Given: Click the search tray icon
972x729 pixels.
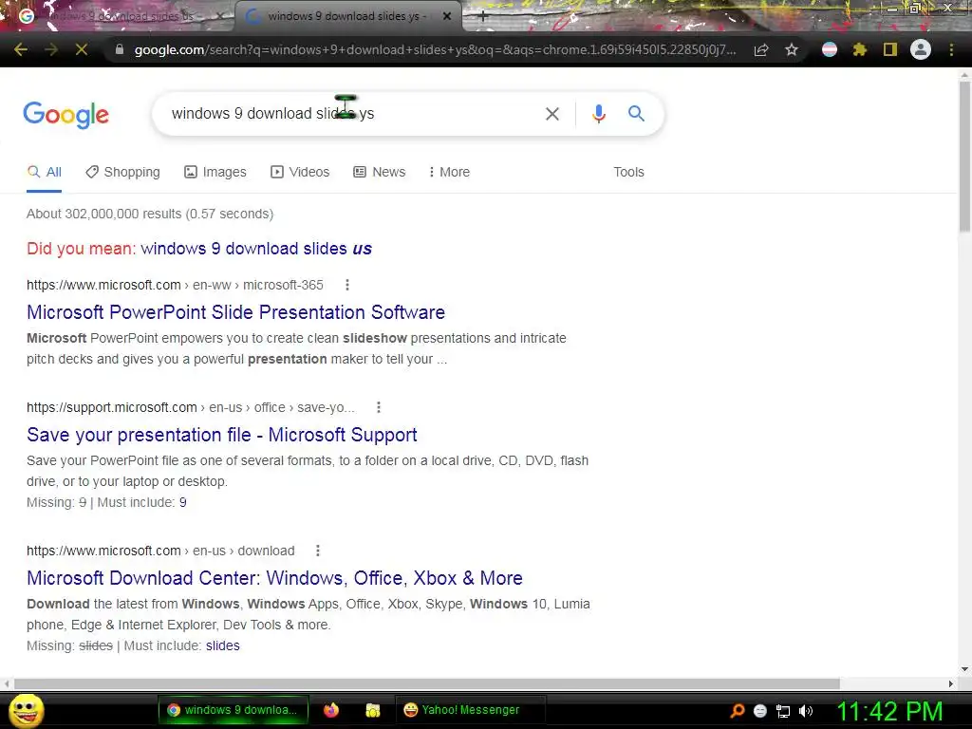Looking at the screenshot, I should [x=738, y=710].
